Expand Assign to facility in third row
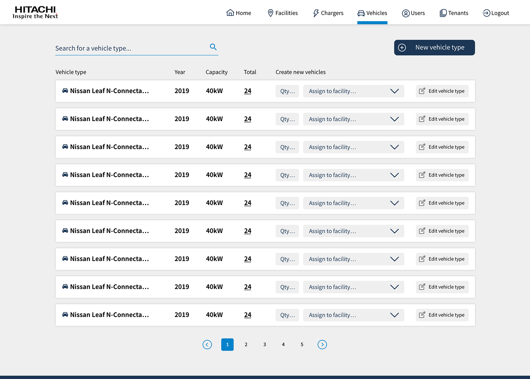 [354, 147]
